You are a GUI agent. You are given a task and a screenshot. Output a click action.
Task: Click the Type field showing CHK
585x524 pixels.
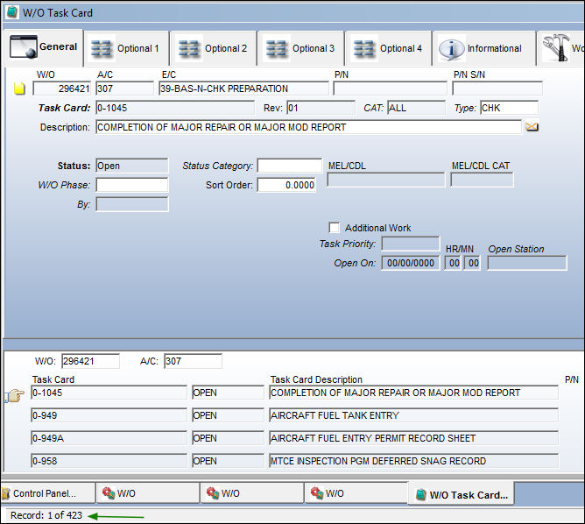pyautogui.click(x=510, y=108)
